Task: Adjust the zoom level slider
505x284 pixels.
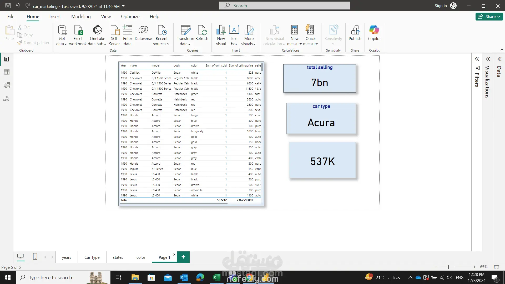Action: (x=448, y=267)
